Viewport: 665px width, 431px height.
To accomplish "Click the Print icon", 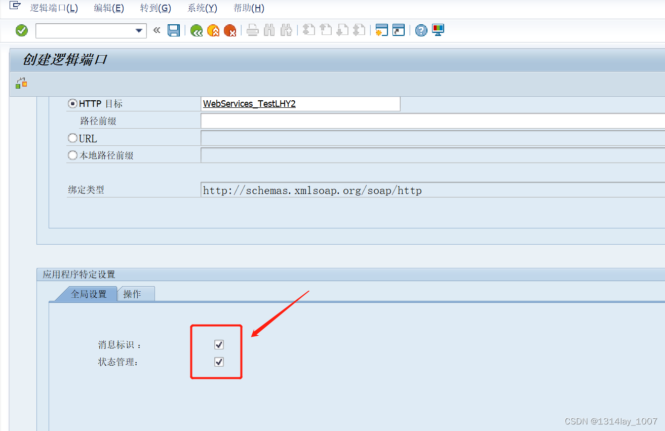I will [253, 30].
